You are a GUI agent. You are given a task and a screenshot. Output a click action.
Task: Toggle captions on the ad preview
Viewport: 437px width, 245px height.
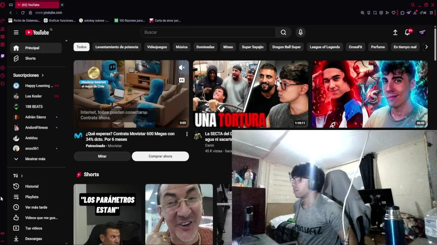click(182, 80)
